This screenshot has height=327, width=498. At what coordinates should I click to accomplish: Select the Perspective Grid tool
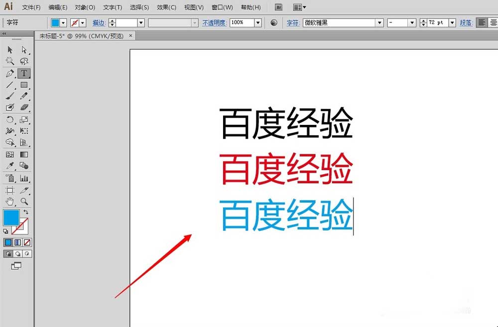(24, 142)
